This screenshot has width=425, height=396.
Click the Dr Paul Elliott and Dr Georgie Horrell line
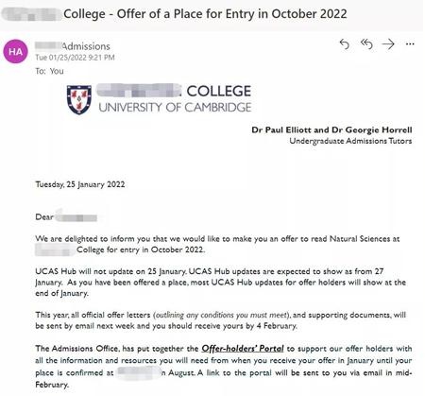click(x=331, y=129)
